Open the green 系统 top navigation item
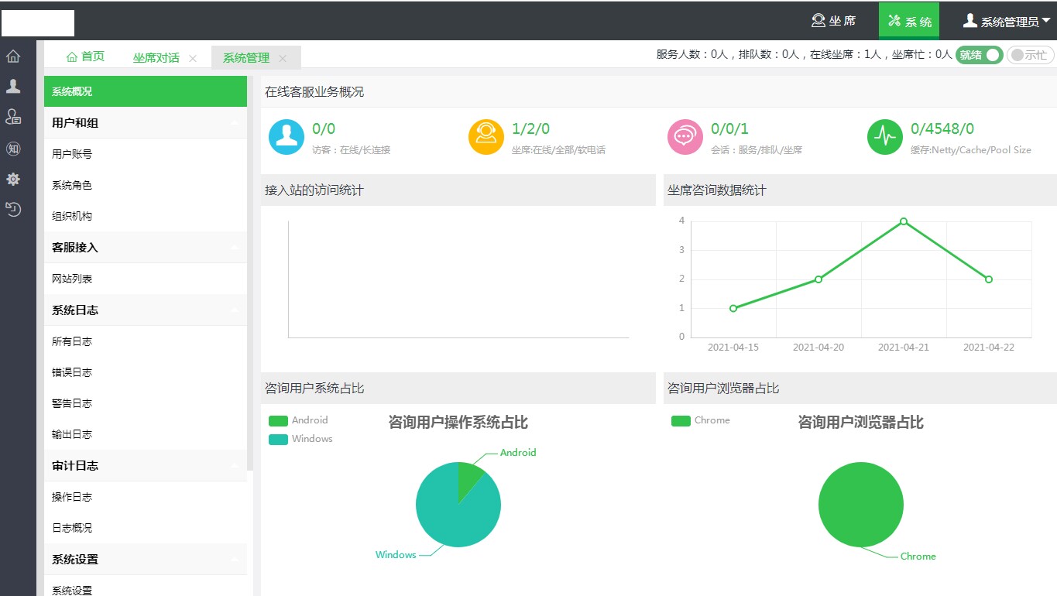This screenshot has width=1057, height=596. [x=909, y=21]
